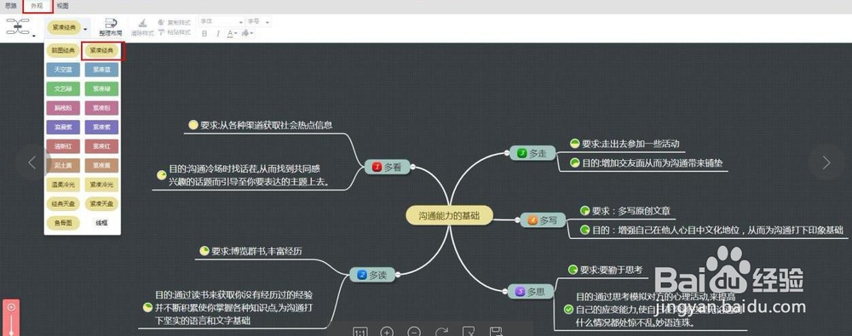Pick the 泥土黄 theme swatch
This screenshot has height=336, width=852.
(x=63, y=165)
